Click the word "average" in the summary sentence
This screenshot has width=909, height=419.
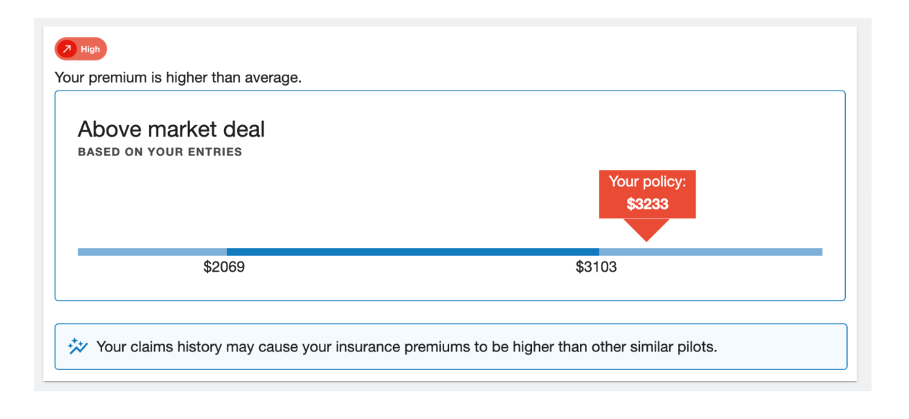pyautogui.click(x=275, y=77)
